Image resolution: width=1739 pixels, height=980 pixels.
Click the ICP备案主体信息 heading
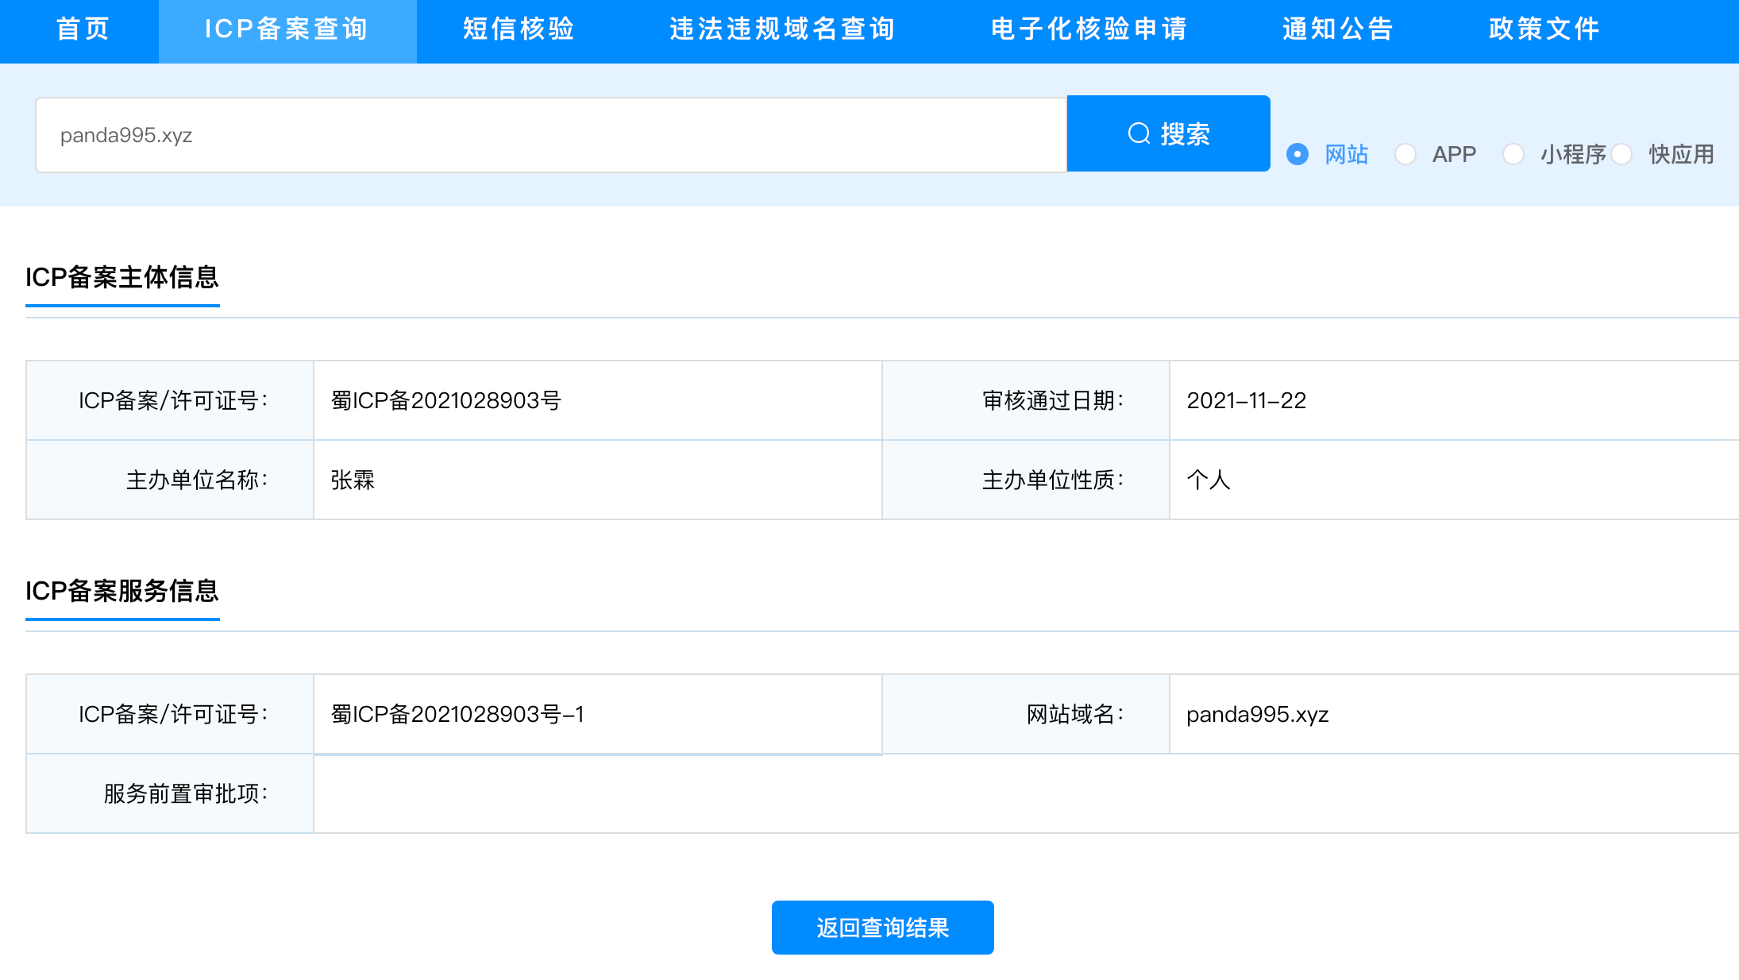pos(123,278)
